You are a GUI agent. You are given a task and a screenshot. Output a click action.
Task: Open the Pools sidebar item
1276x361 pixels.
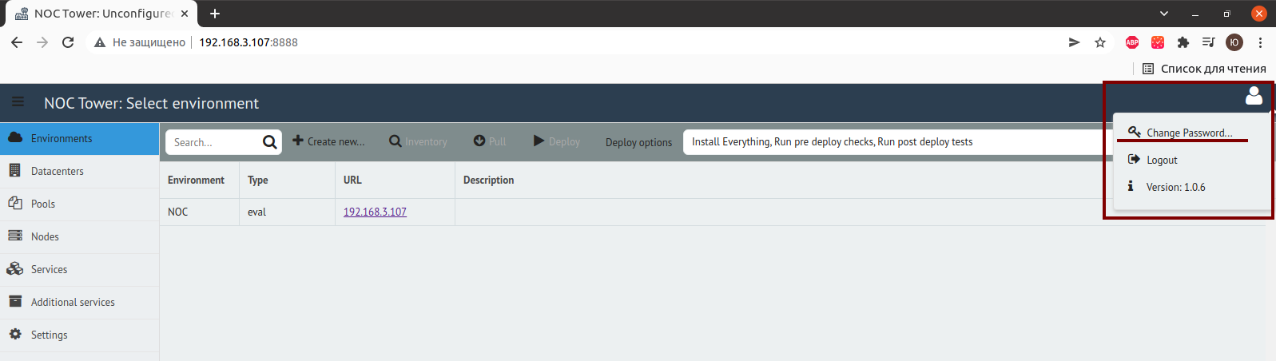80,204
